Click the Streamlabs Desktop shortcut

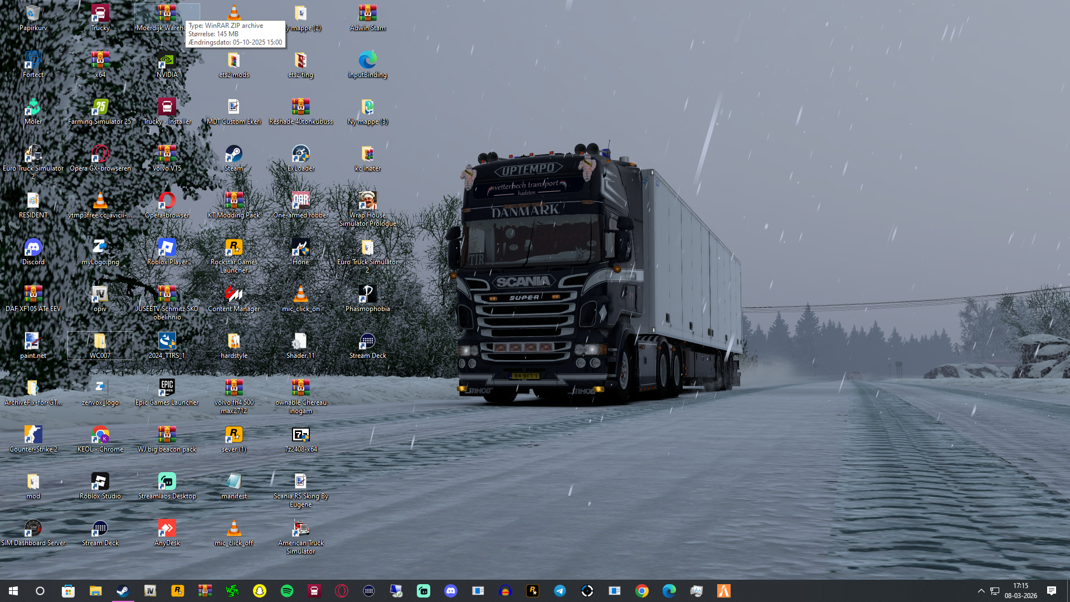pos(167,482)
